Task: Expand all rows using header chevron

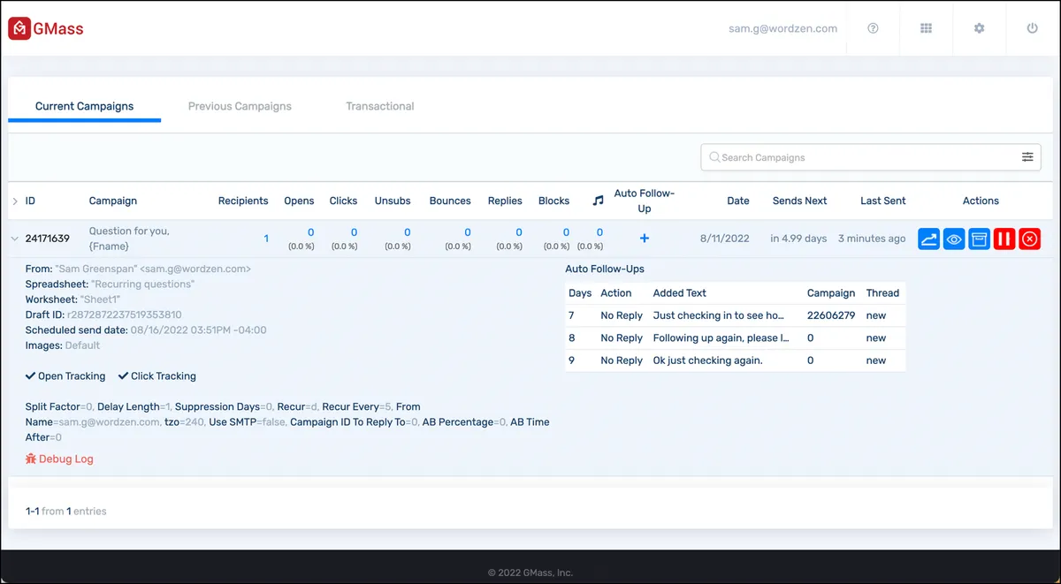Action: click(14, 201)
